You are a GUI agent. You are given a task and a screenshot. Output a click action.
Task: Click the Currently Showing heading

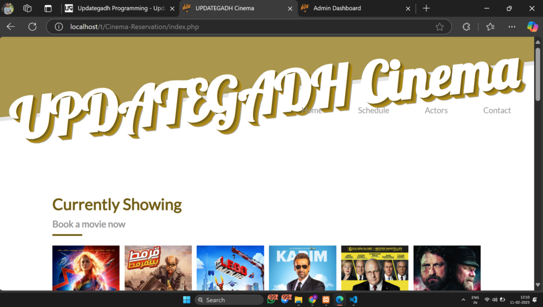pyautogui.click(x=117, y=205)
